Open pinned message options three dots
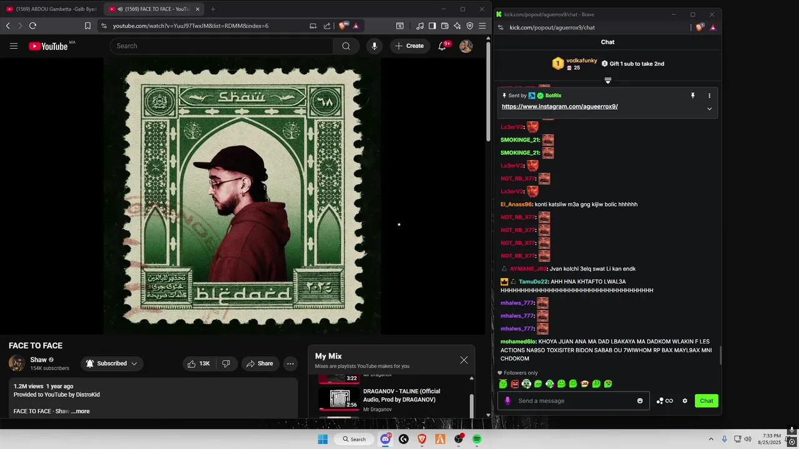Viewport: 799px width, 449px height. [709, 95]
